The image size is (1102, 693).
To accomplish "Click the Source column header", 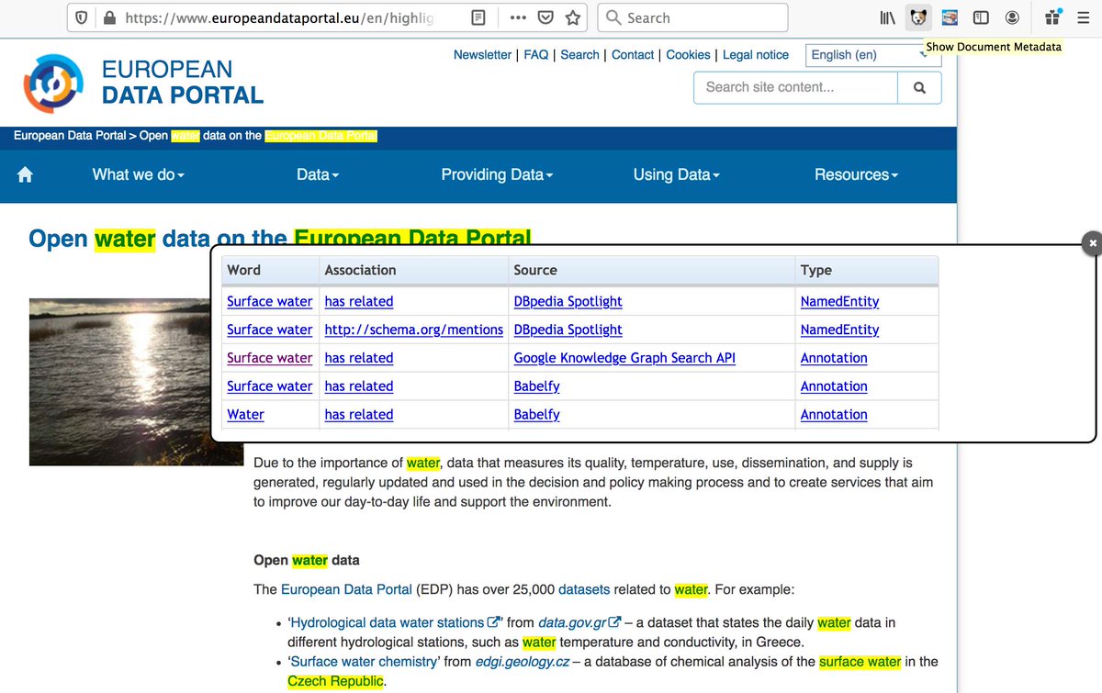I will tap(653, 270).
